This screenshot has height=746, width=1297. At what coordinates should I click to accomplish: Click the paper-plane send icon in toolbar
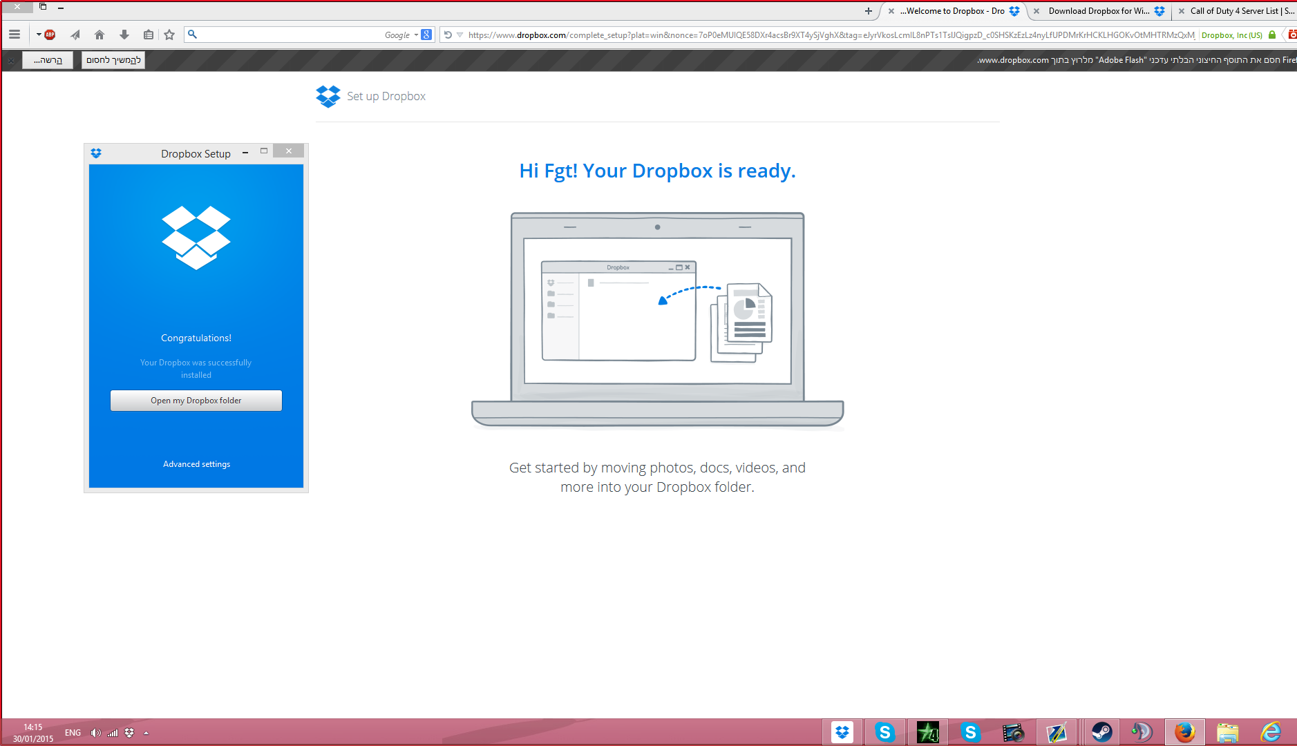coord(75,35)
